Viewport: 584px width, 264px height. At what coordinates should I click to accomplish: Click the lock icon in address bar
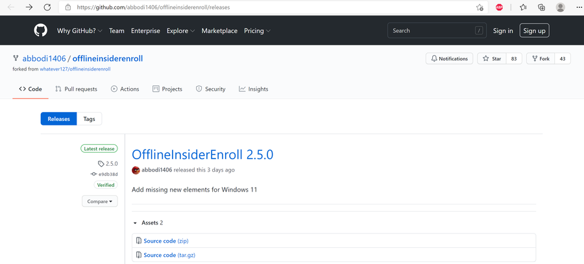67,7
